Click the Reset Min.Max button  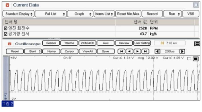pyautogui.click(x=128, y=14)
